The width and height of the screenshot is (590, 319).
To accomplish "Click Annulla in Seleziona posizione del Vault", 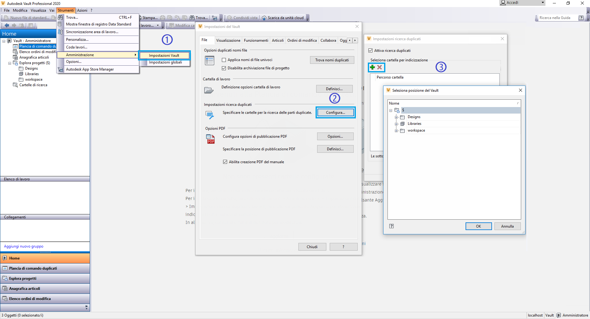I will (507, 226).
